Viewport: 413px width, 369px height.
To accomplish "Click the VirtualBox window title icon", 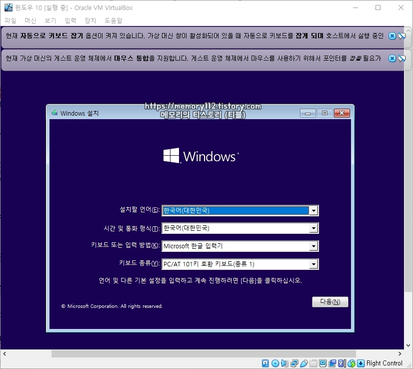I will pyautogui.click(x=8, y=8).
